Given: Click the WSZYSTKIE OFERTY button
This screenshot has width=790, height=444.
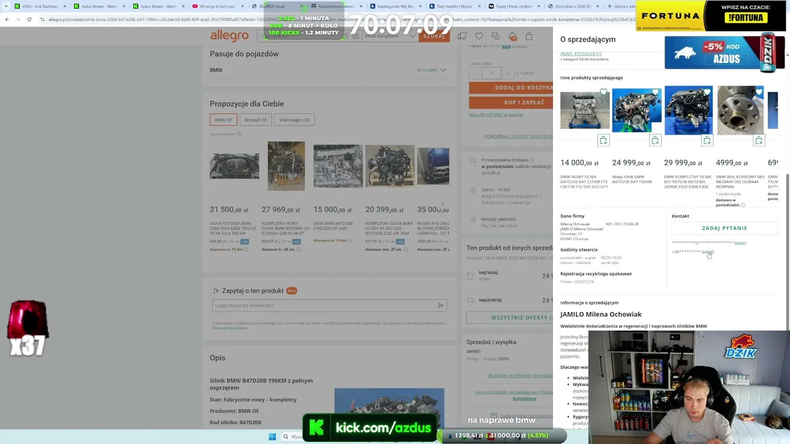Looking at the screenshot, I should click(510, 318).
